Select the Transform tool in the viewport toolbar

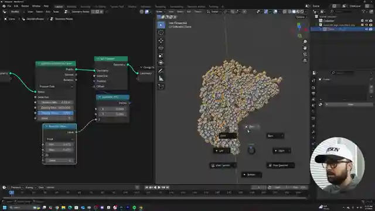161,63
